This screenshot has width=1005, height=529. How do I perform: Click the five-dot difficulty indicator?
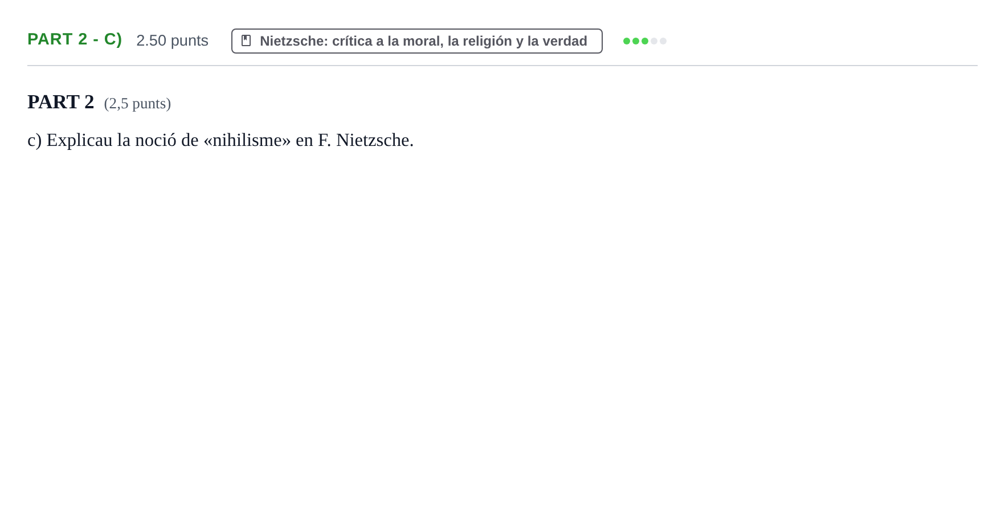(645, 41)
